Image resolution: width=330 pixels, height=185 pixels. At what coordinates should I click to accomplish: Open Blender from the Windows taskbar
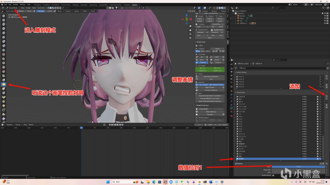tap(199, 182)
